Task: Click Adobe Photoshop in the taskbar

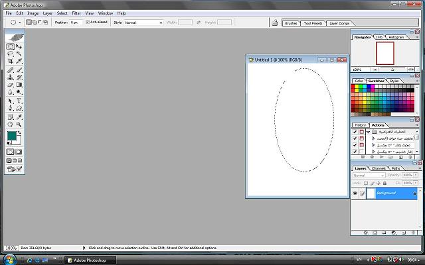Action: 87,260
